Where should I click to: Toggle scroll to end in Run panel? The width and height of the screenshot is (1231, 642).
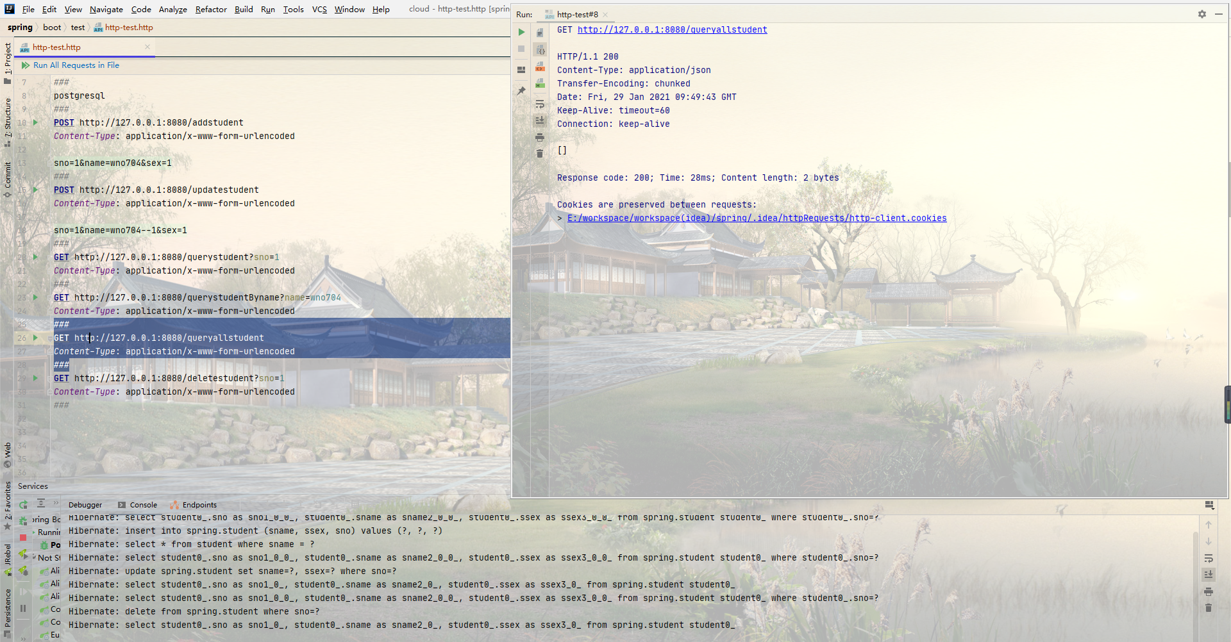coord(540,120)
